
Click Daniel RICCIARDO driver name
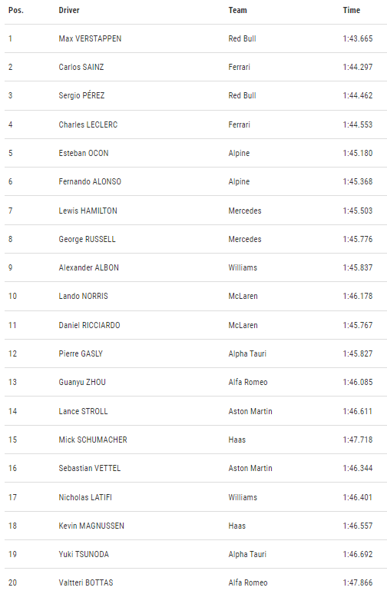[89, 325]
